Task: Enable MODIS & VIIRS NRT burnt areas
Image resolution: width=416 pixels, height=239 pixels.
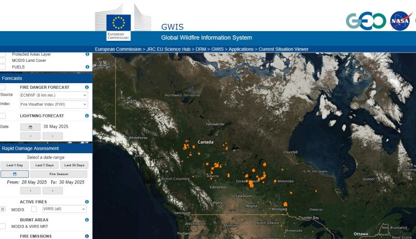Action: coord(3,227)
